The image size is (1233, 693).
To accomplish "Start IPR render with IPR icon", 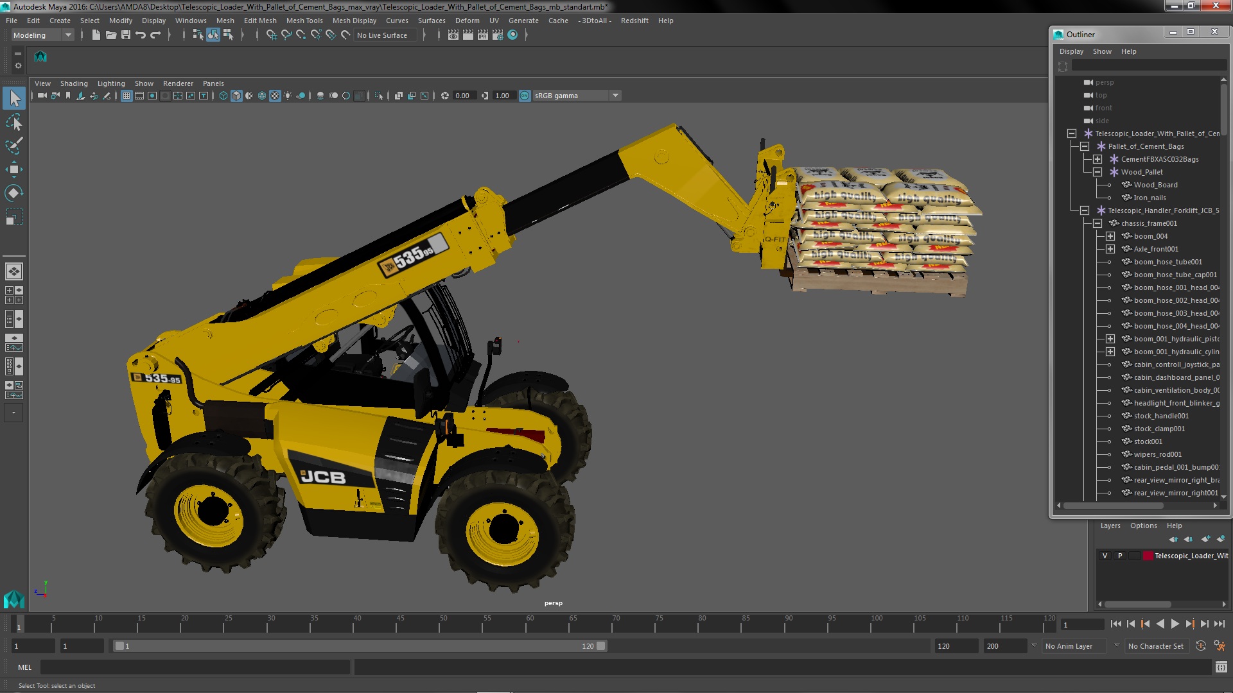I will [483, 35].
